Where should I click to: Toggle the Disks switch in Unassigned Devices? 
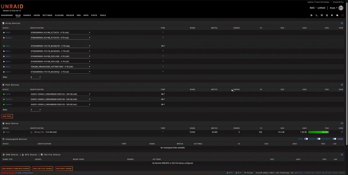pos(306,139)
